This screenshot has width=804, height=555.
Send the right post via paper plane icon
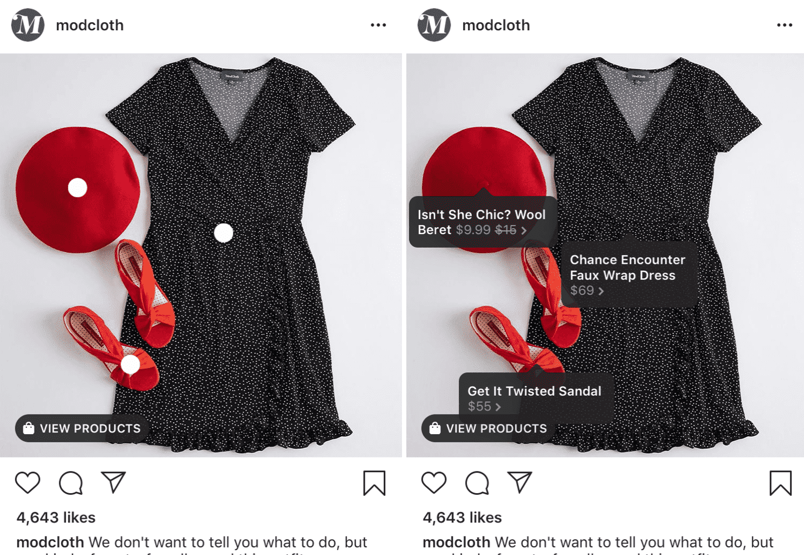tap(520, 482)
